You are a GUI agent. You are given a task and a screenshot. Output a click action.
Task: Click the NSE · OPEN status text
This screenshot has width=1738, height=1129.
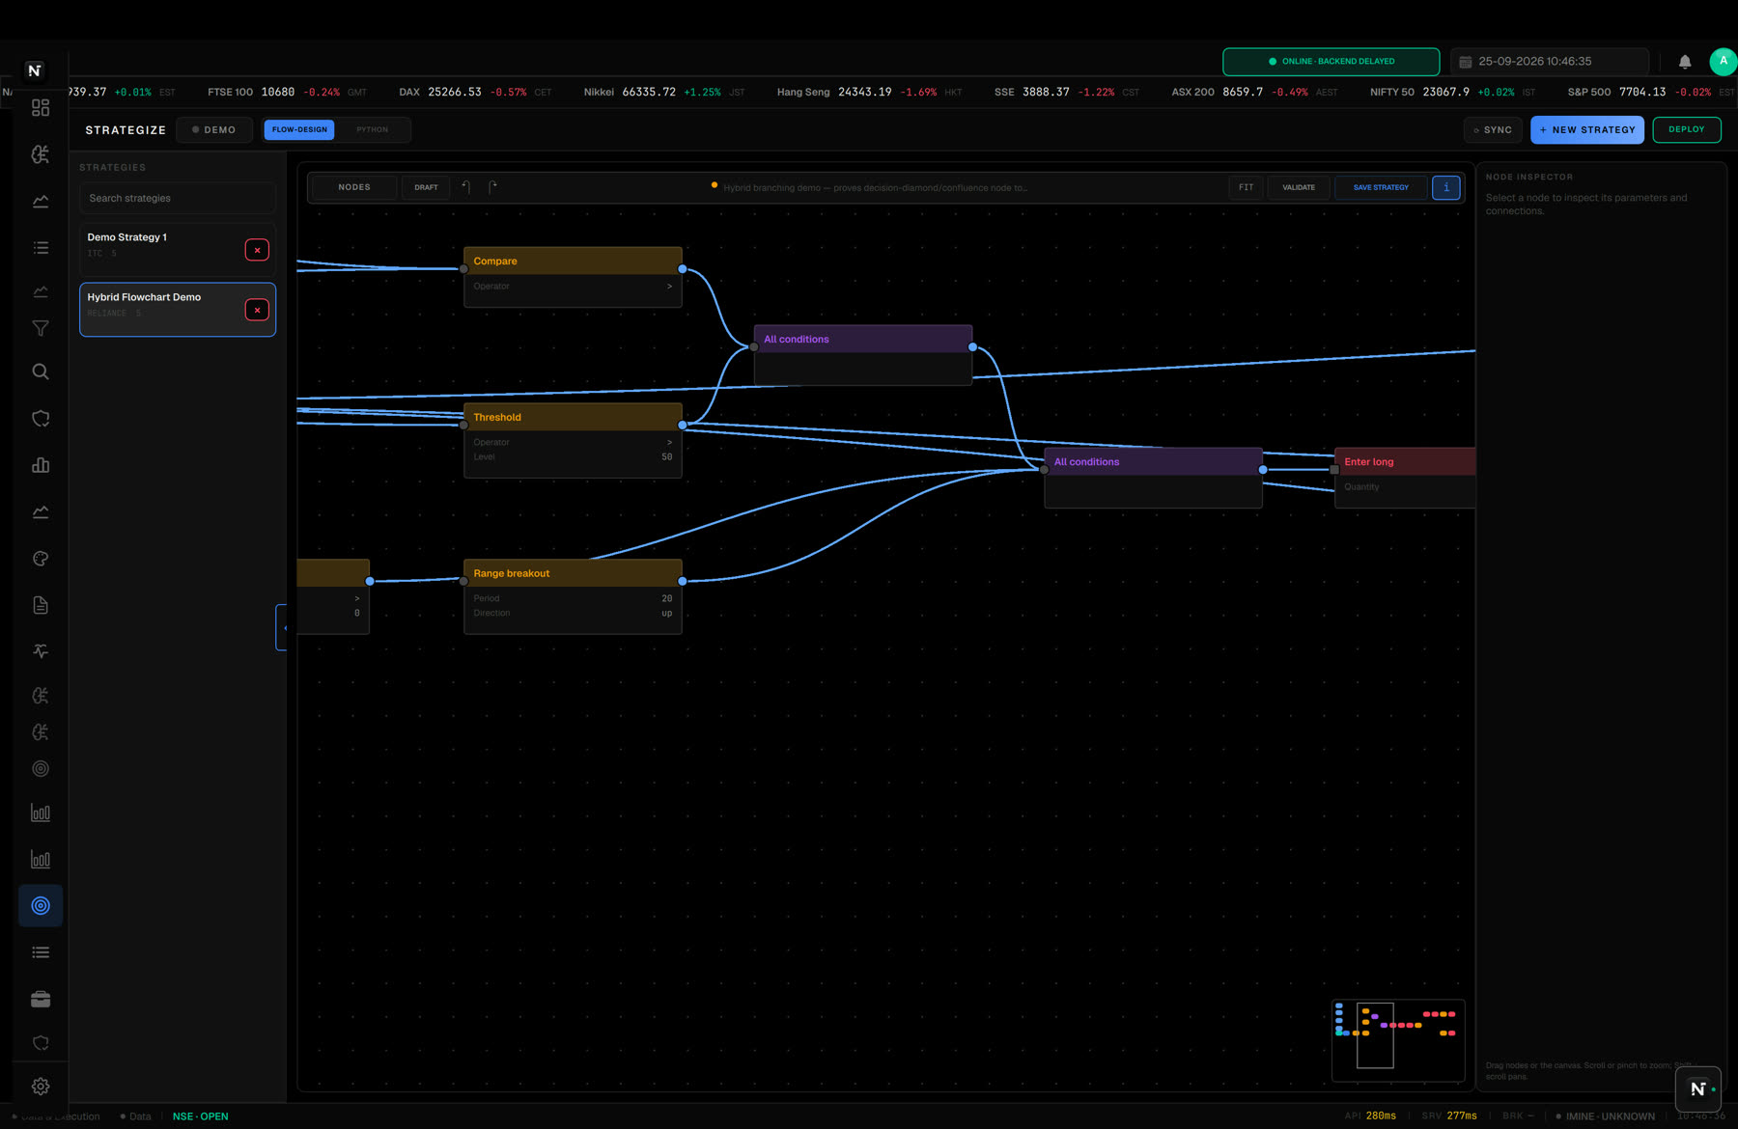point(200,1116)
